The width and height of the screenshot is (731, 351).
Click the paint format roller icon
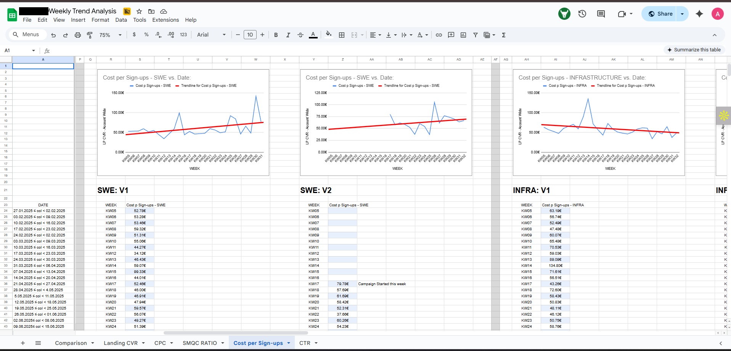click(x=90, y=35)
